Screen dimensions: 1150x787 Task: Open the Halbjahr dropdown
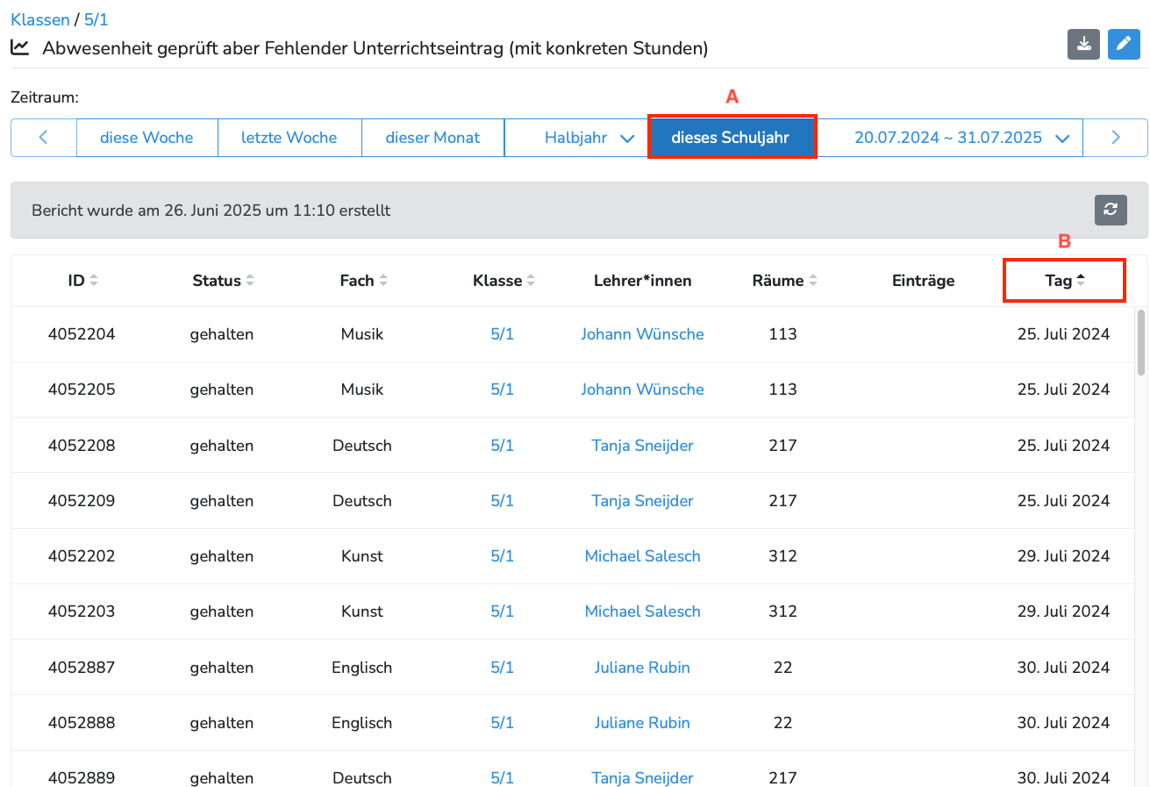tap(588, 138)
